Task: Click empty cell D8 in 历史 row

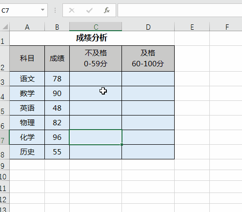Action: coord(148,152)
